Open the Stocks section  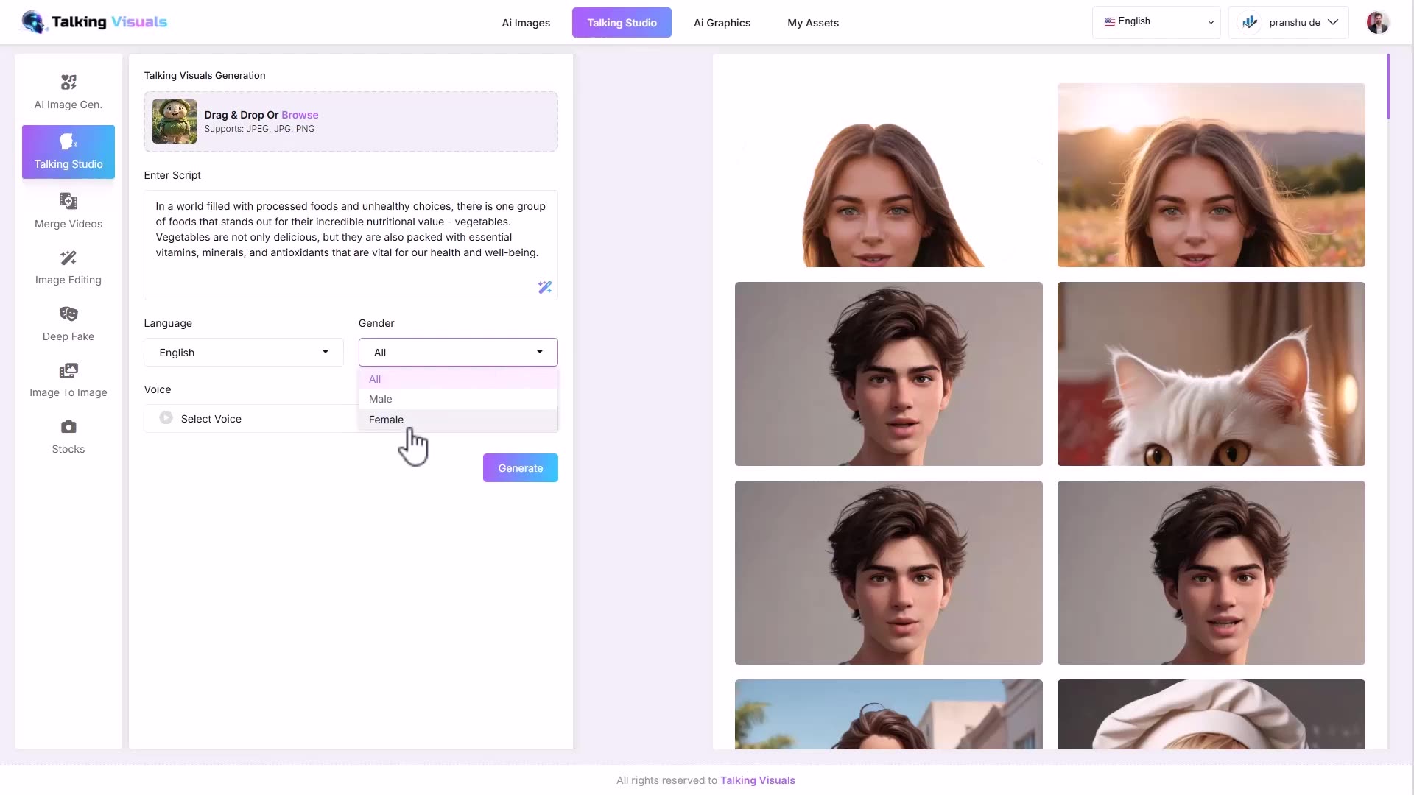[x=68, y=437]
